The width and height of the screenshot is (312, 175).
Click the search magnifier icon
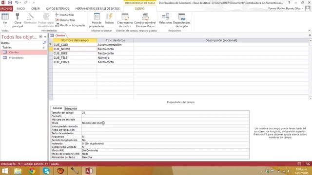[44, 43]
